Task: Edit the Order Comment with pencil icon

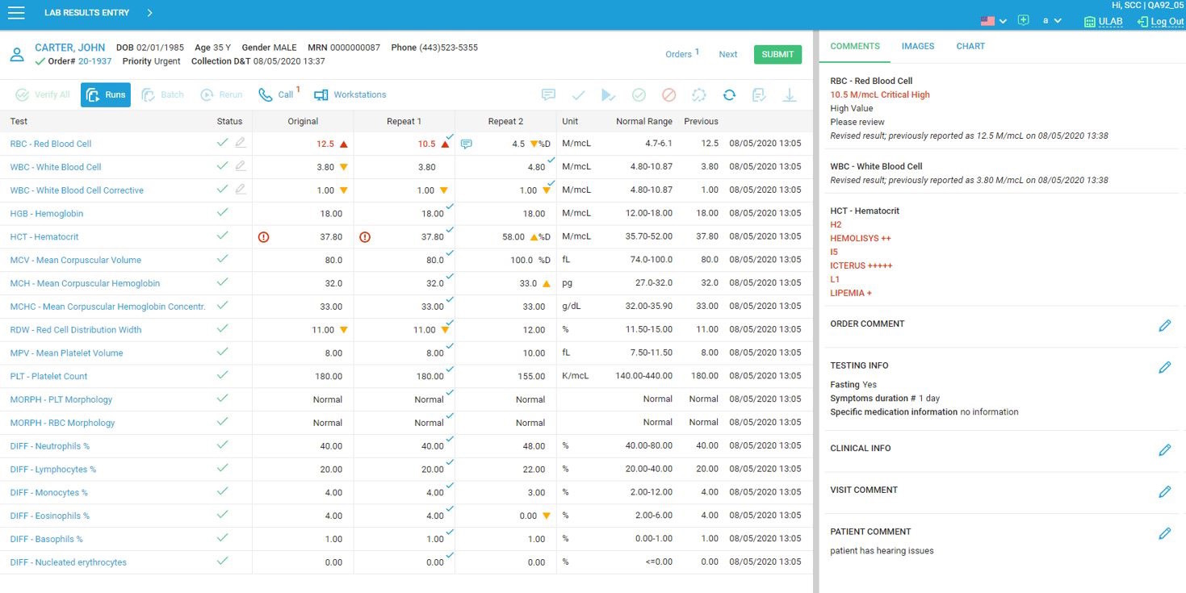Action: coord(1164,325)
